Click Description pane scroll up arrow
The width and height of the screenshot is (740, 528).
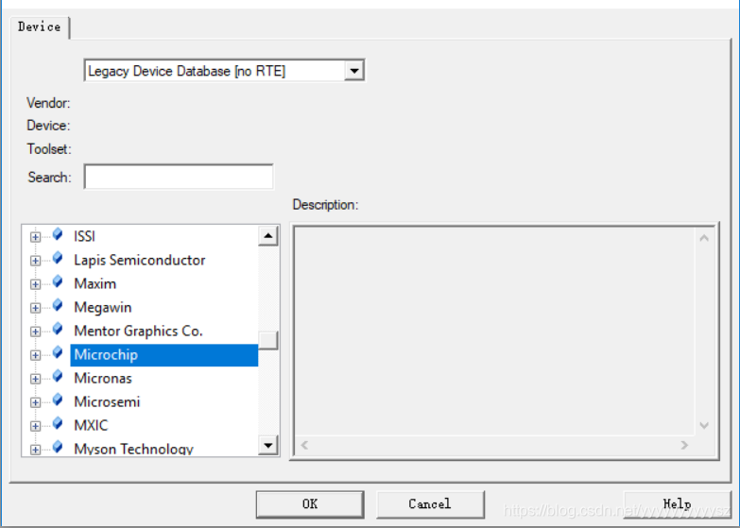(x=704, y=238)
